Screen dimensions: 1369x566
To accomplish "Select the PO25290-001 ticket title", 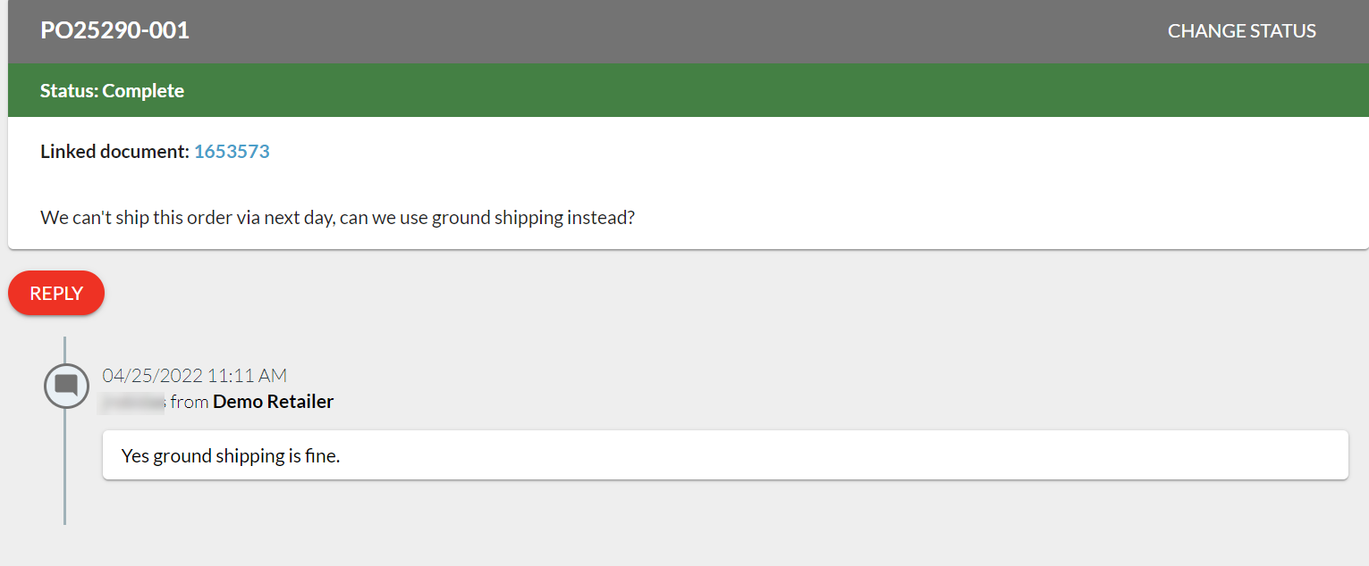I will [x=114, y=31].
